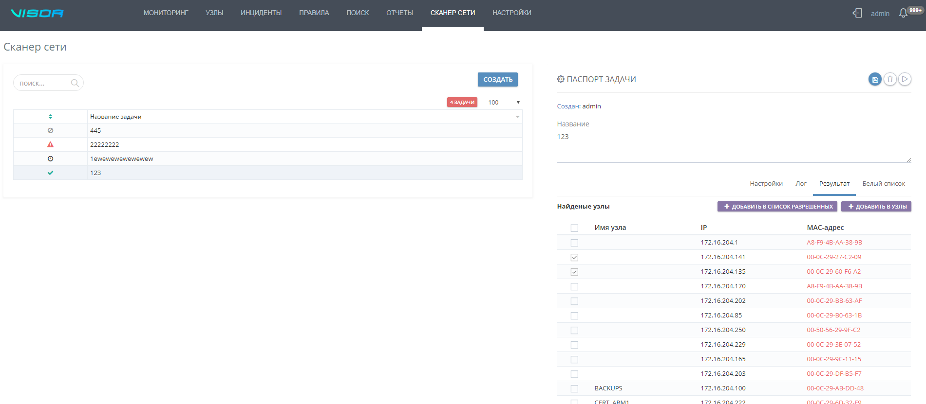
Task: Select the Результат tab
Action: [834, 184]
